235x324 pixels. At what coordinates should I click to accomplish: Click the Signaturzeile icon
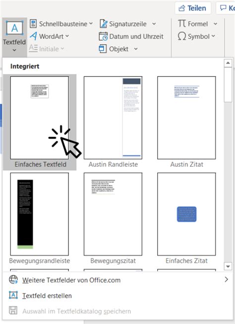(x=103, y=24)
